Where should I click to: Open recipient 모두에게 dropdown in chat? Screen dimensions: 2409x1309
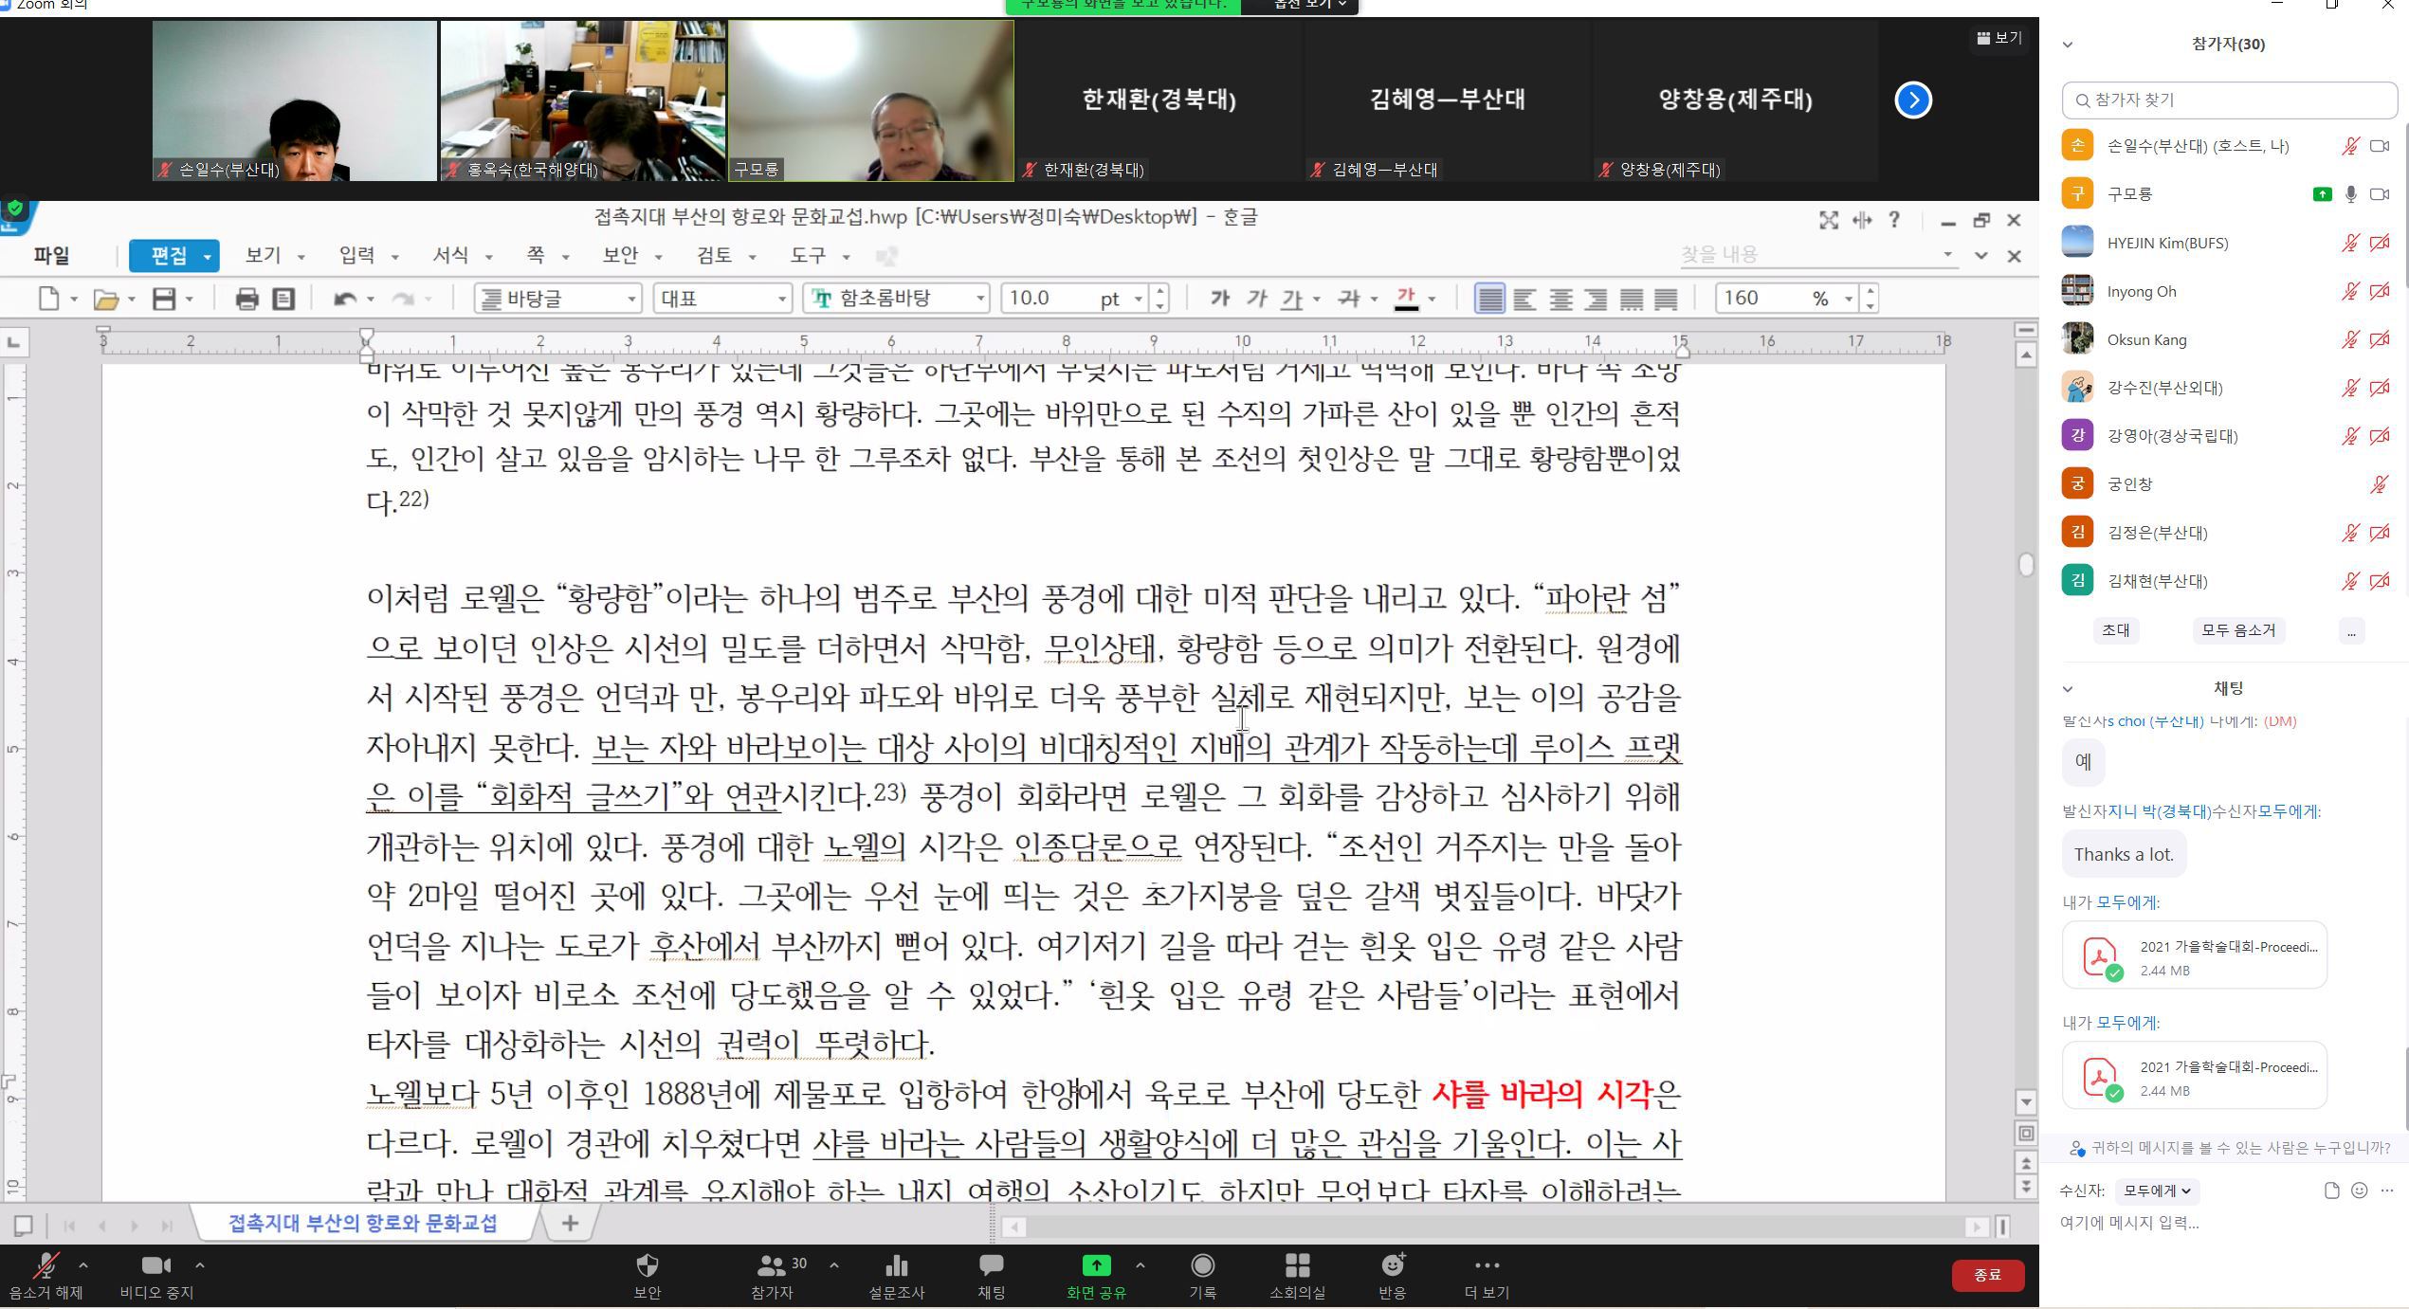2157,1191
